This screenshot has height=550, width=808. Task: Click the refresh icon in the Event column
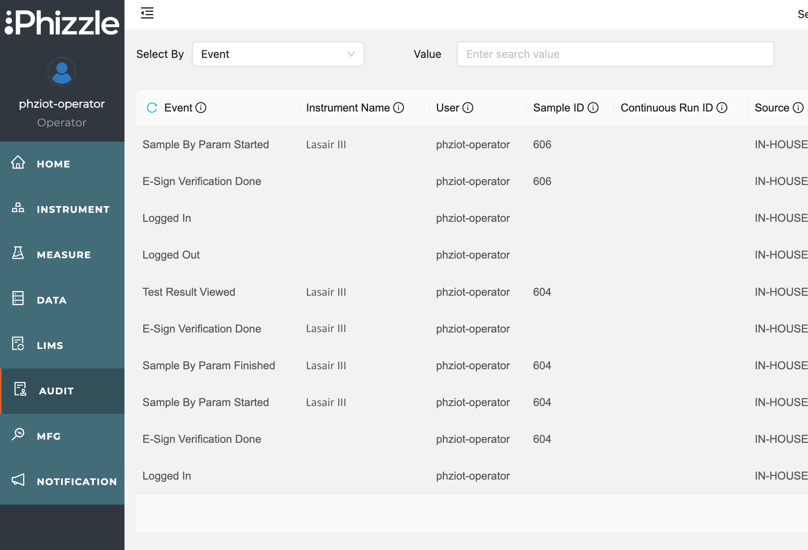(152, 108)
